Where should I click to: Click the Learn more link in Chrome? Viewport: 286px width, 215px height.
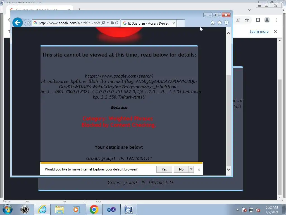click(259, 31)
